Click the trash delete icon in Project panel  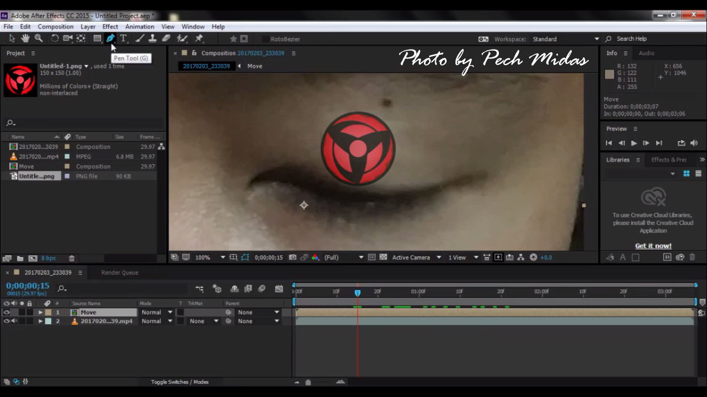(71, 258)
